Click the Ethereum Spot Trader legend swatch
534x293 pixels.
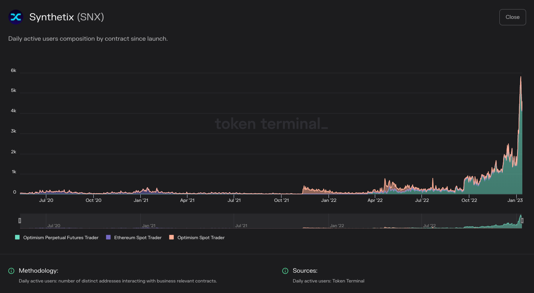tap(109, 237)
